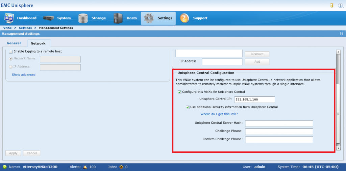Select the Settings gear icon

[149, 18]
